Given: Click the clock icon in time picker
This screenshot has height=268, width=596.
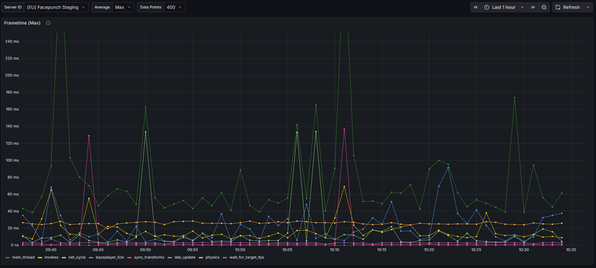Looking at the screenshot, I should (487, 7).
